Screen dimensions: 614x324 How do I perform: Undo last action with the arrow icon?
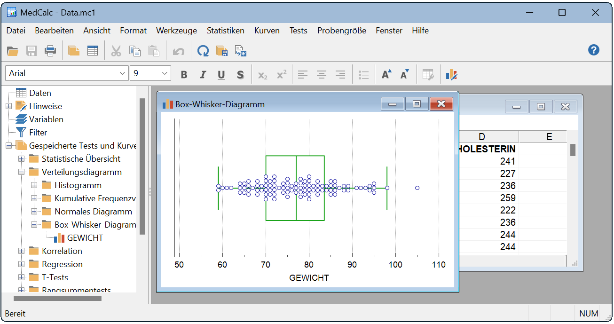[x=178, y=51]
